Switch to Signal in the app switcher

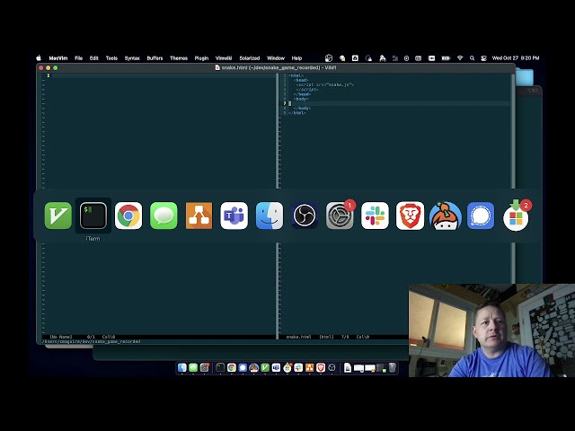(x=481, y=215)
